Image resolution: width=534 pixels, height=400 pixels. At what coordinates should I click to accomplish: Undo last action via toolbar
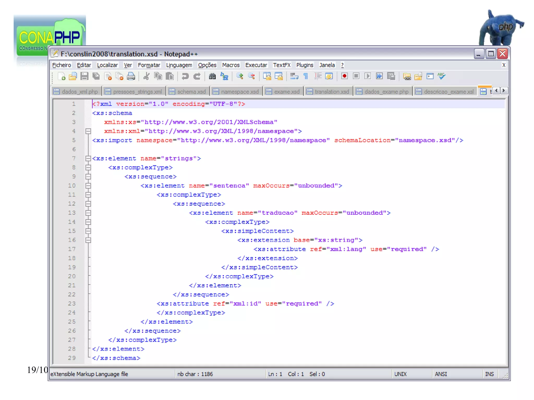pyautogui.click(x=185, y=76)
